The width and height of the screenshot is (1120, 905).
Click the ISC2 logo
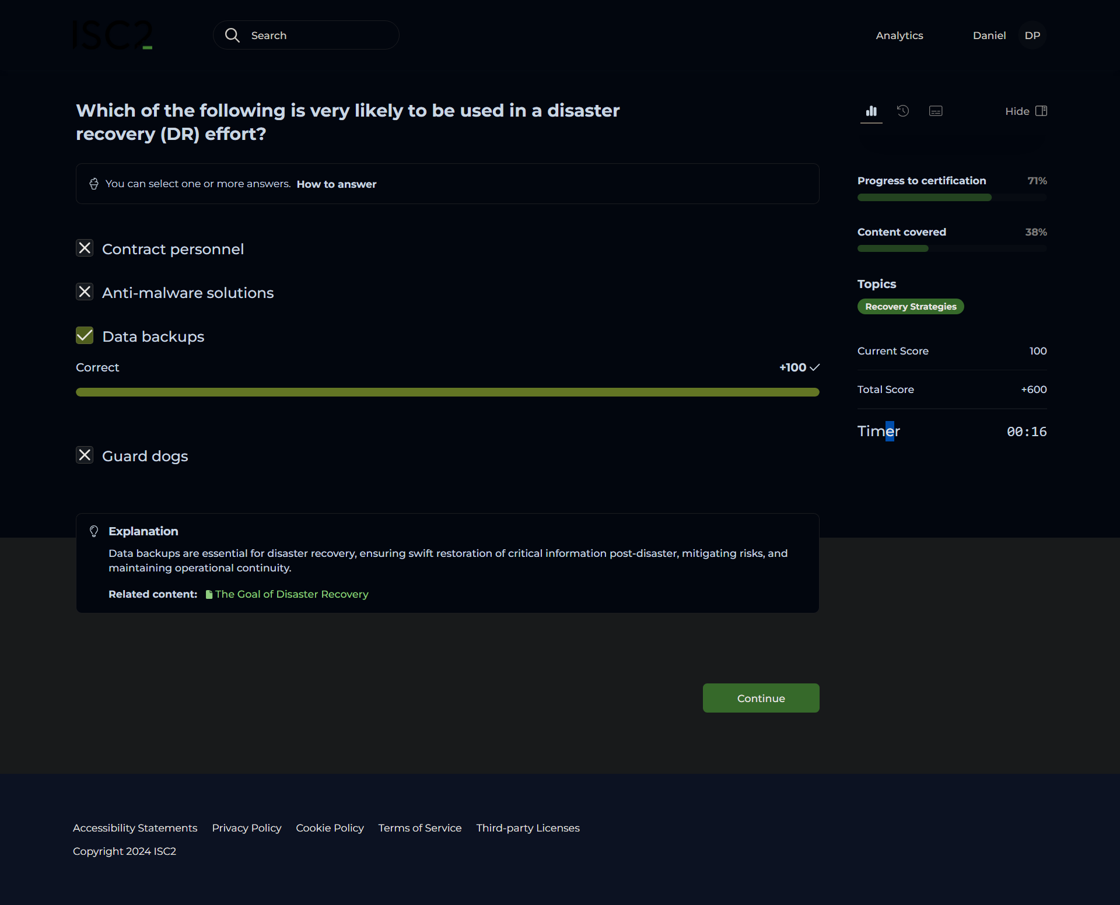click(113, 35)
